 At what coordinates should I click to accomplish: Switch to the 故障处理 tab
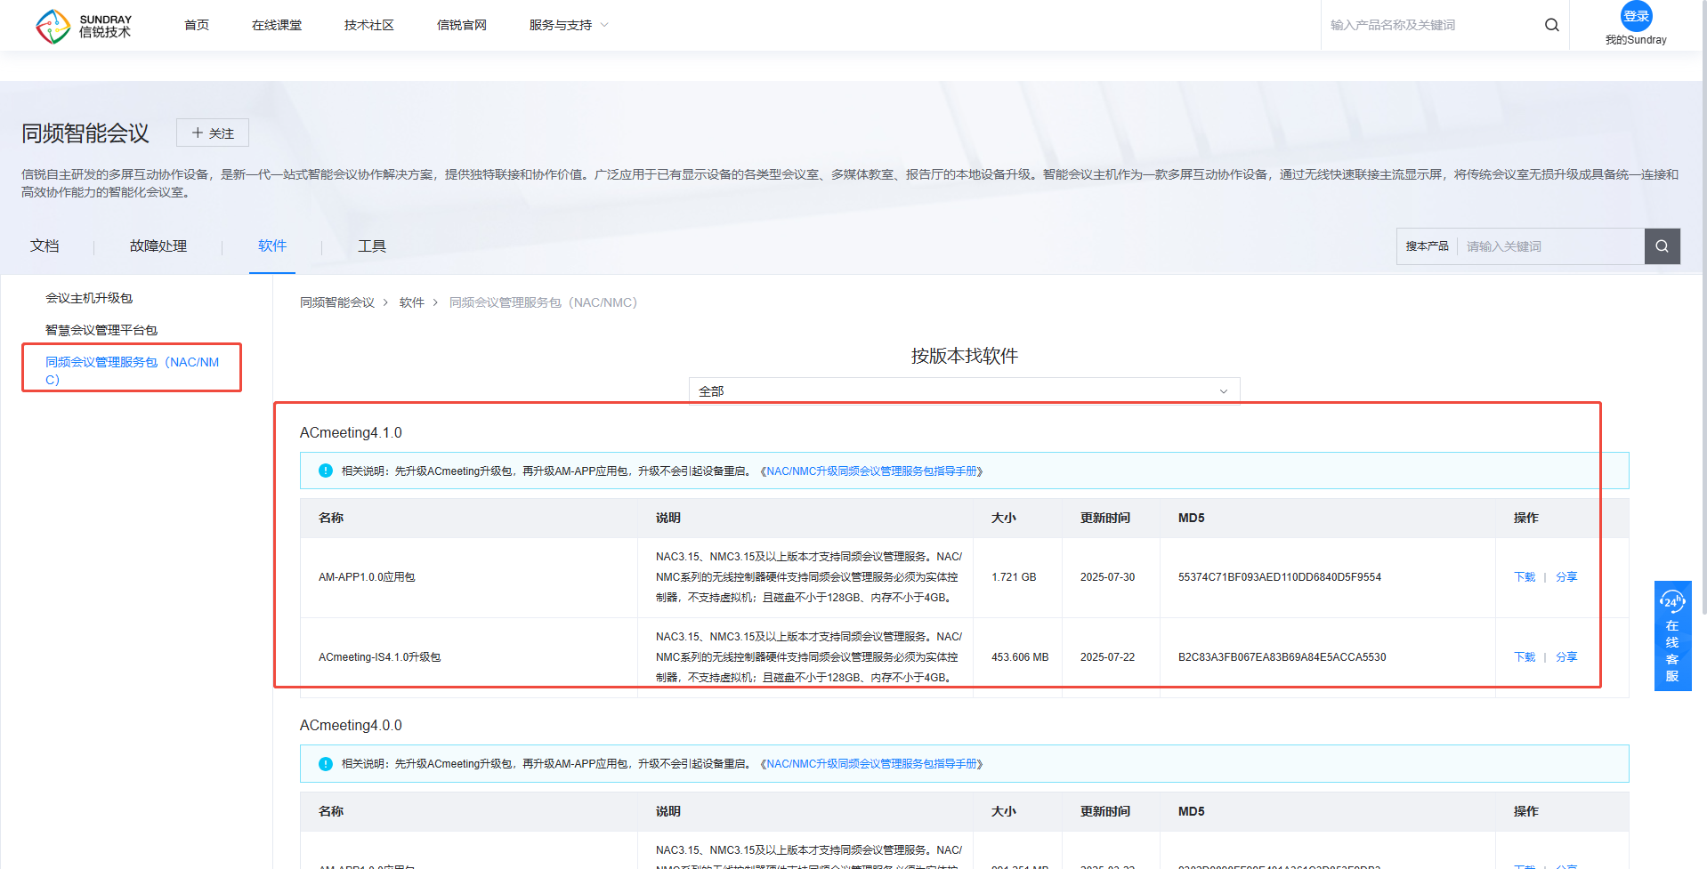[x=158, y=246]
